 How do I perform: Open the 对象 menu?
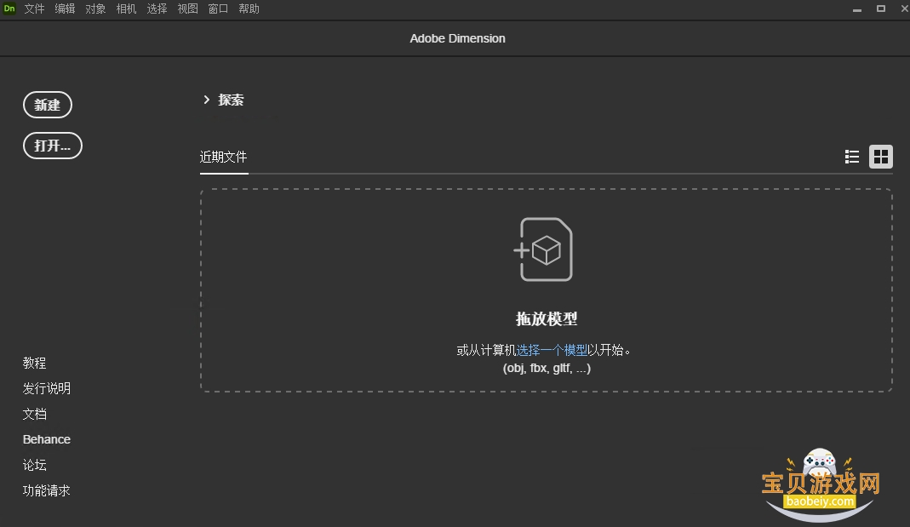(x=95, y=9)
